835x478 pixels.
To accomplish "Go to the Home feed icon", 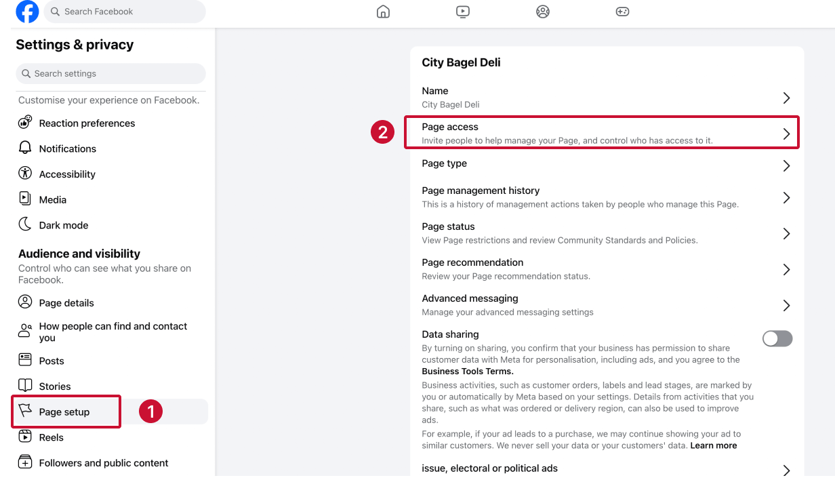I will [x=383, y=12].
